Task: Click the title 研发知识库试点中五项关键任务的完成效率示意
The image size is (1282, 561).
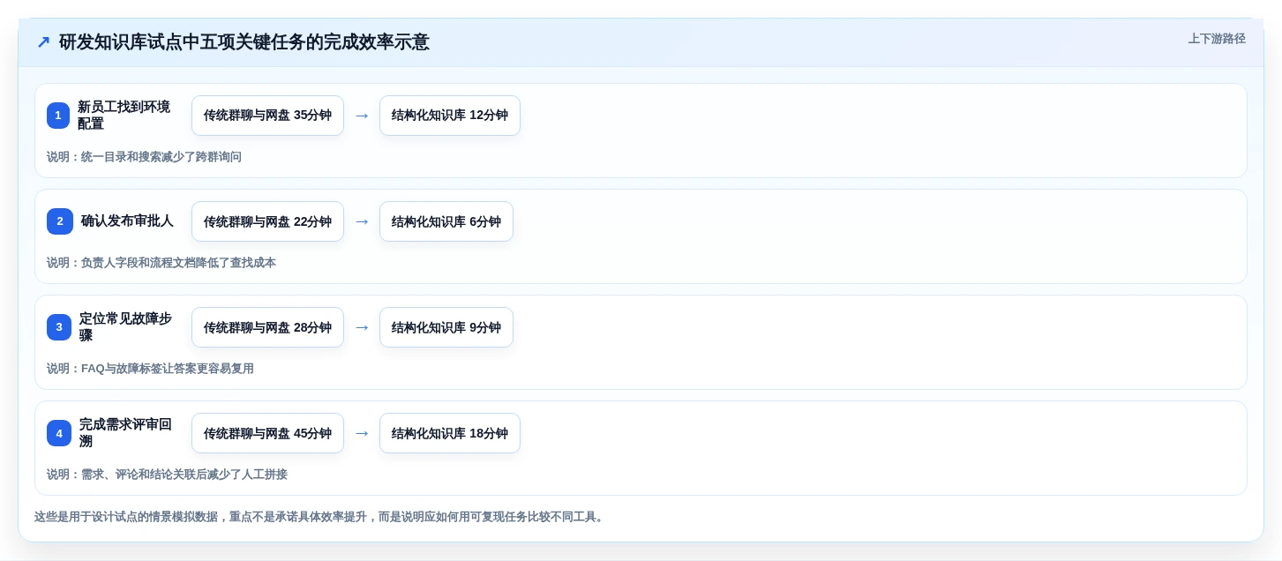Action: [244, 42]
